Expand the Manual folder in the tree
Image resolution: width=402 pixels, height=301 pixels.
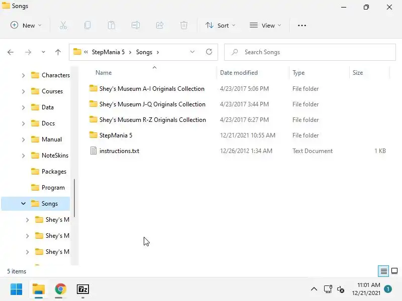23,140
